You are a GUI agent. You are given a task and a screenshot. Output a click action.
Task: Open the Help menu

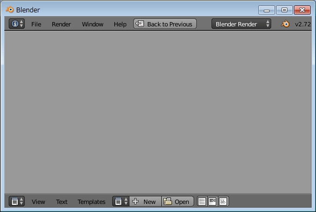click(120, 24)
